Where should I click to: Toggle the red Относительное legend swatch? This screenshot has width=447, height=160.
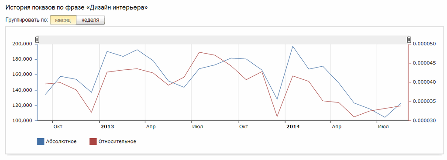[93, 142]
